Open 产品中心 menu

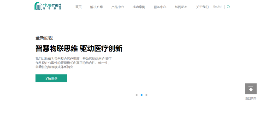pos(118,7)
